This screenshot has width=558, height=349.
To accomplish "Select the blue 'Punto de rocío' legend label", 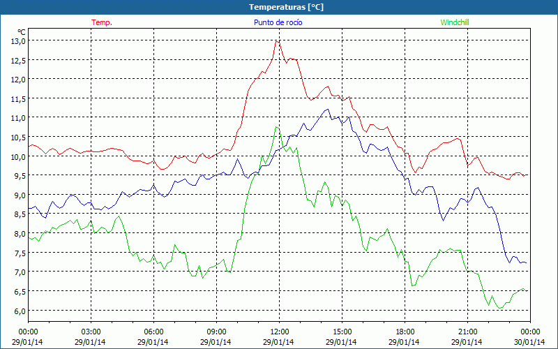I will click(278, 22).
